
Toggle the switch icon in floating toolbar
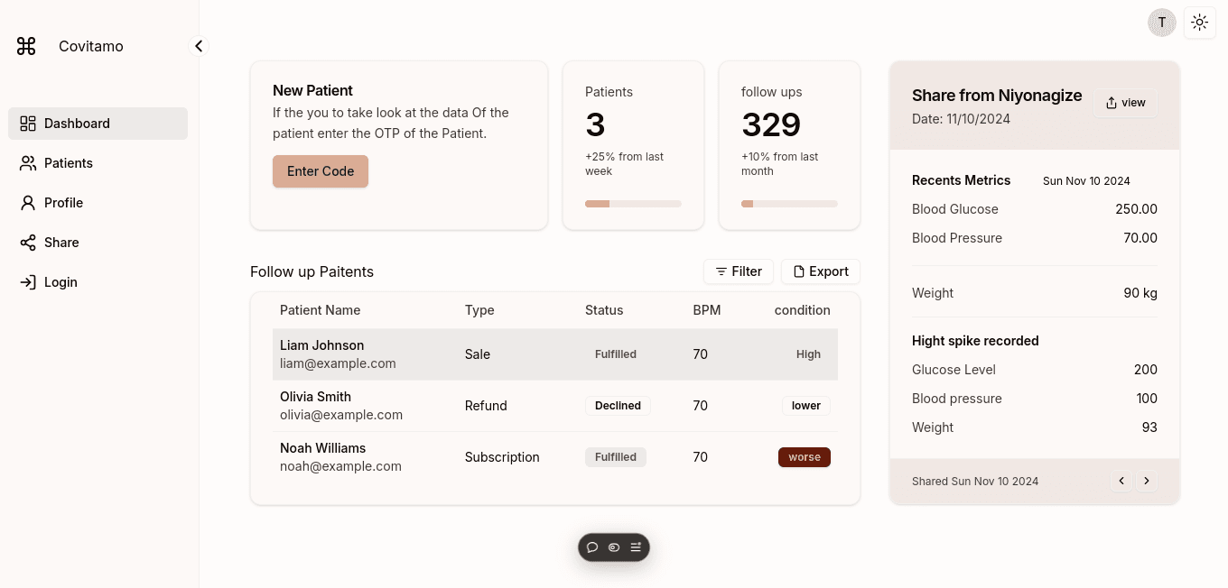pyautogui.click(x=614, y=547)
